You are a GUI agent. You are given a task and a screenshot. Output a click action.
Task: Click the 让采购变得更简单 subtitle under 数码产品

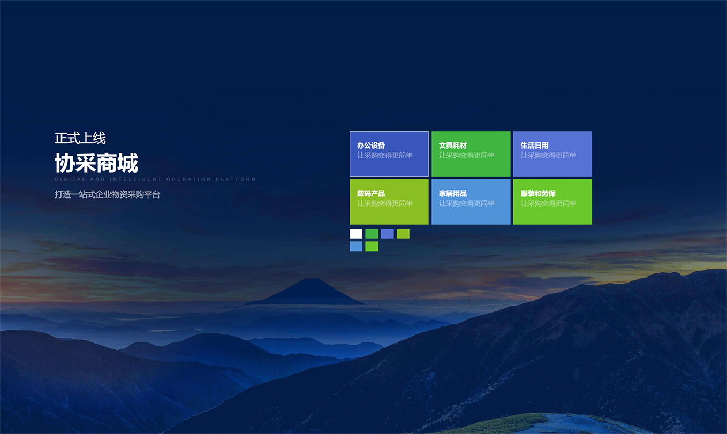tap(385, 203)
